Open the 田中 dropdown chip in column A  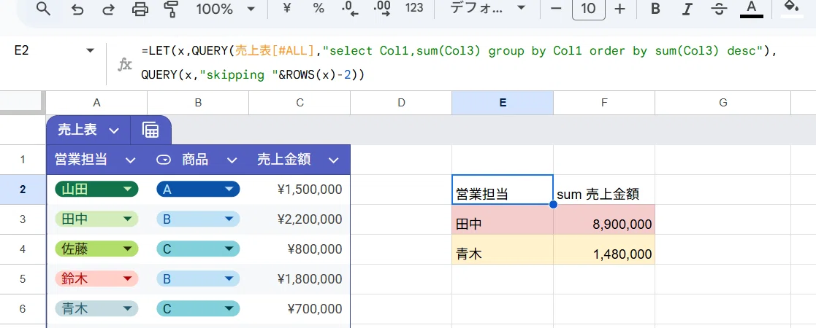[x=96, y=219]
